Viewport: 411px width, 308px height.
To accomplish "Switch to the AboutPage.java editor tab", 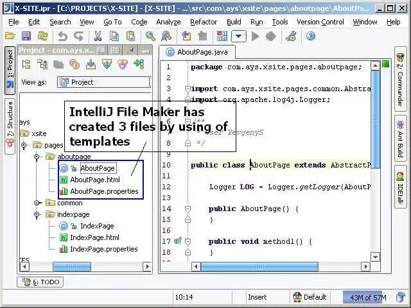I will pyautogui.click(x=197, y=52).
